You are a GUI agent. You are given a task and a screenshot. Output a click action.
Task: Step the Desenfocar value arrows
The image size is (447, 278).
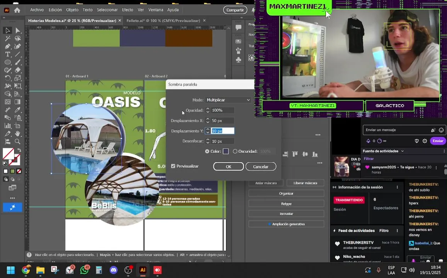coord(208,141)
